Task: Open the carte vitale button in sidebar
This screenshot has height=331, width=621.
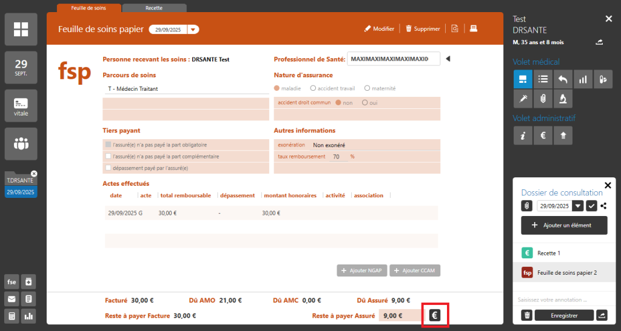Action: point(21,106)
